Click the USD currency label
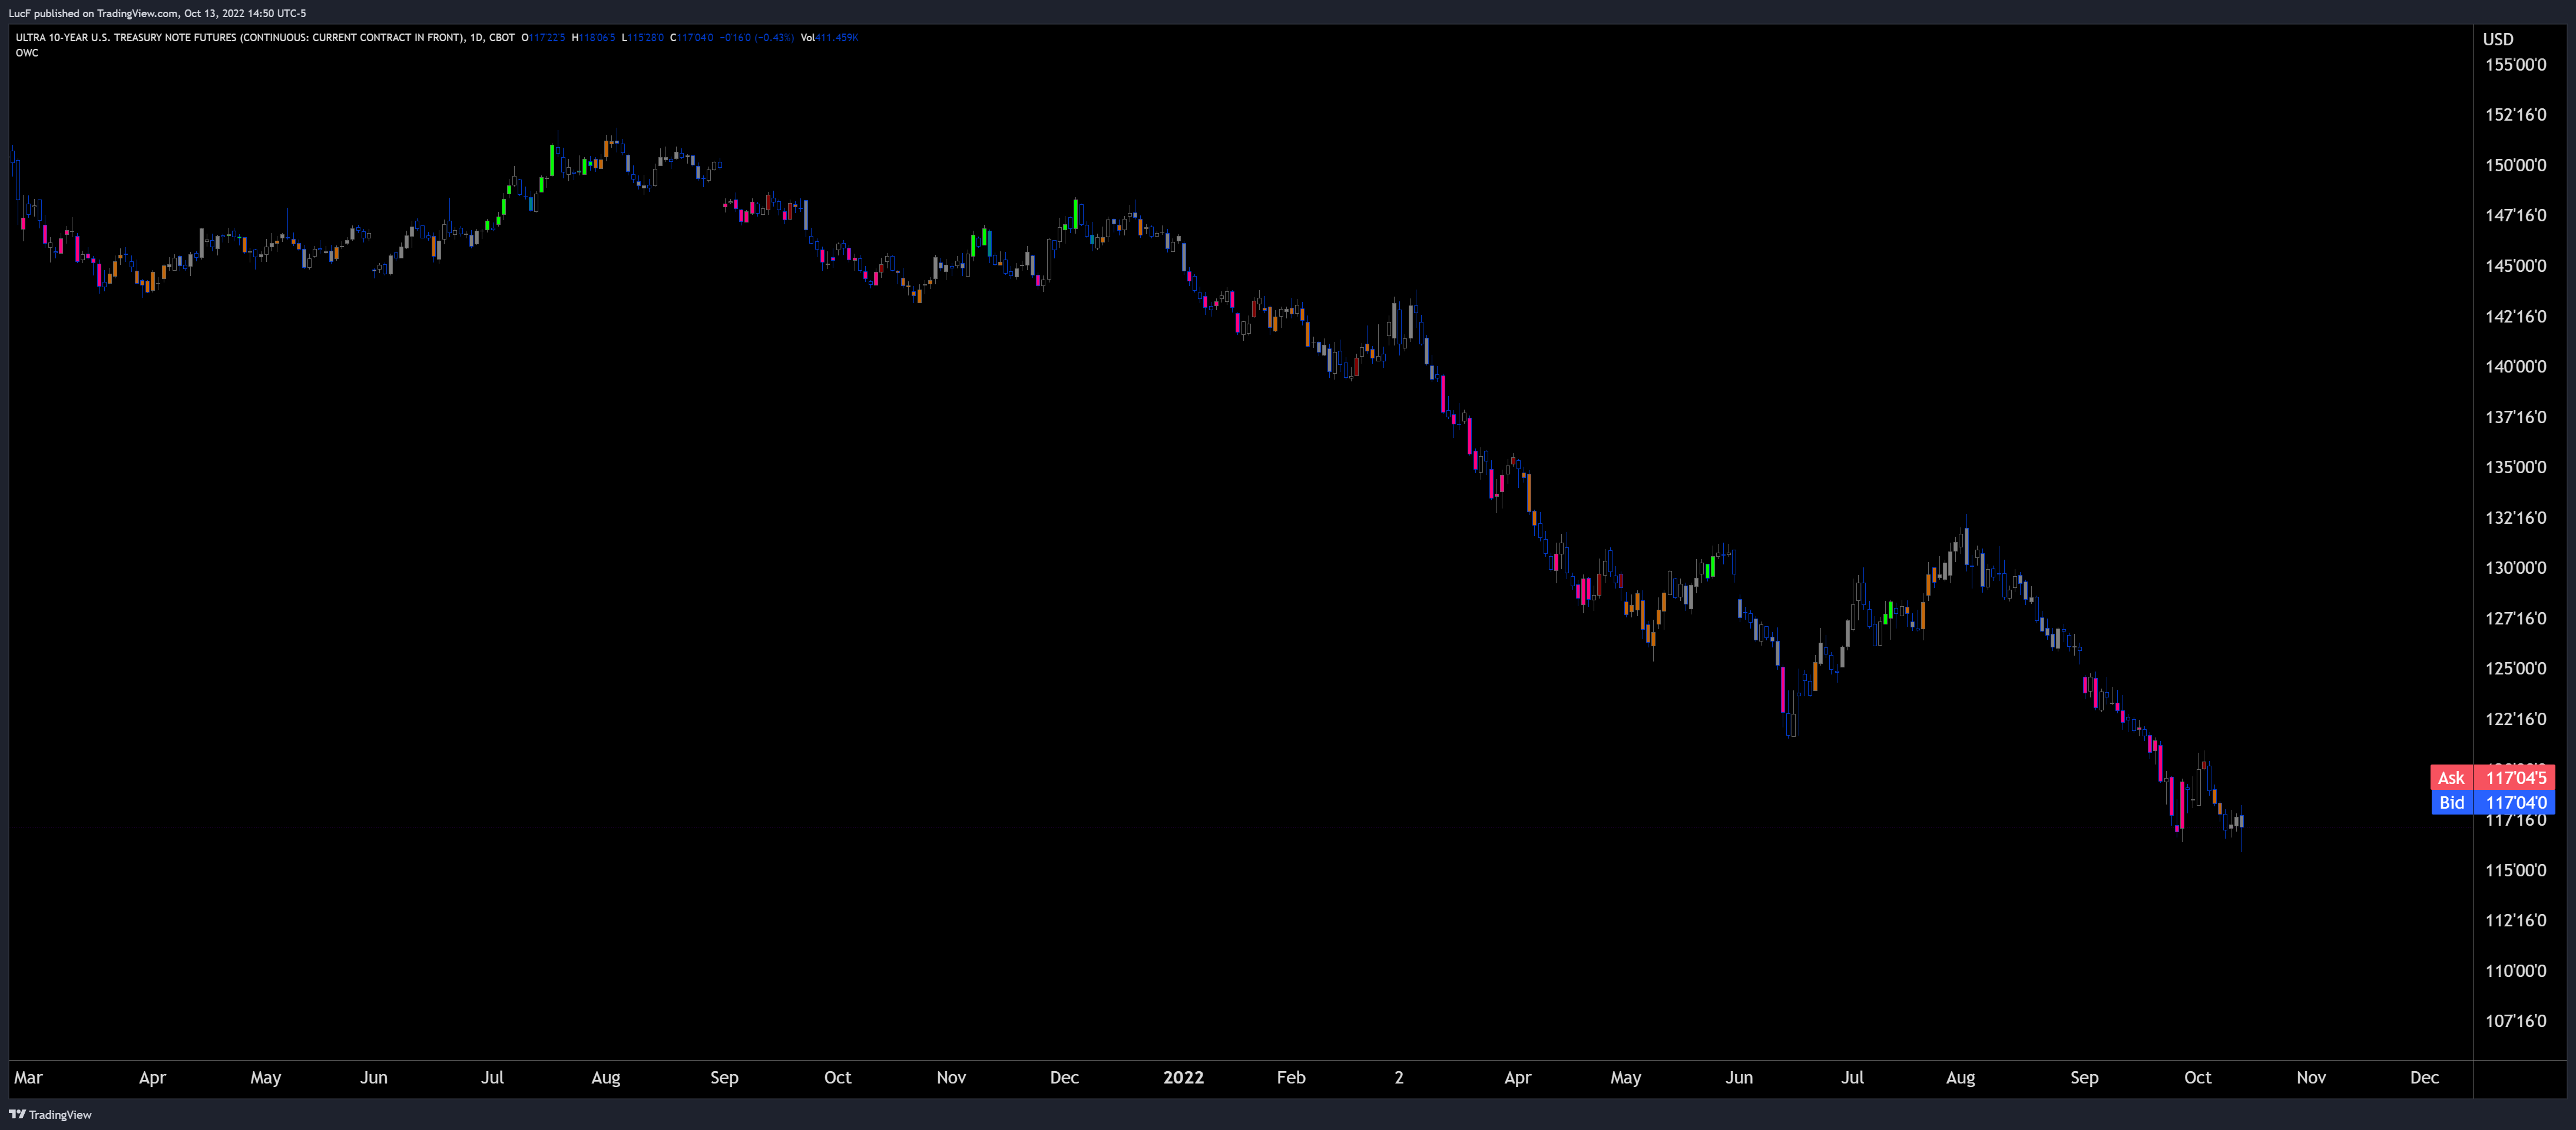Screen dimensions: 2576x1130 point(2498,39)
